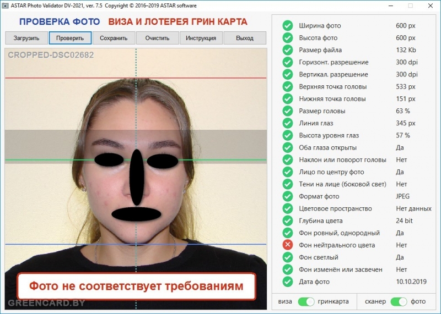The width and height of the screenshot is (441, 314).
Task: Click the value 'JPEG'
Action: point(403,196)
